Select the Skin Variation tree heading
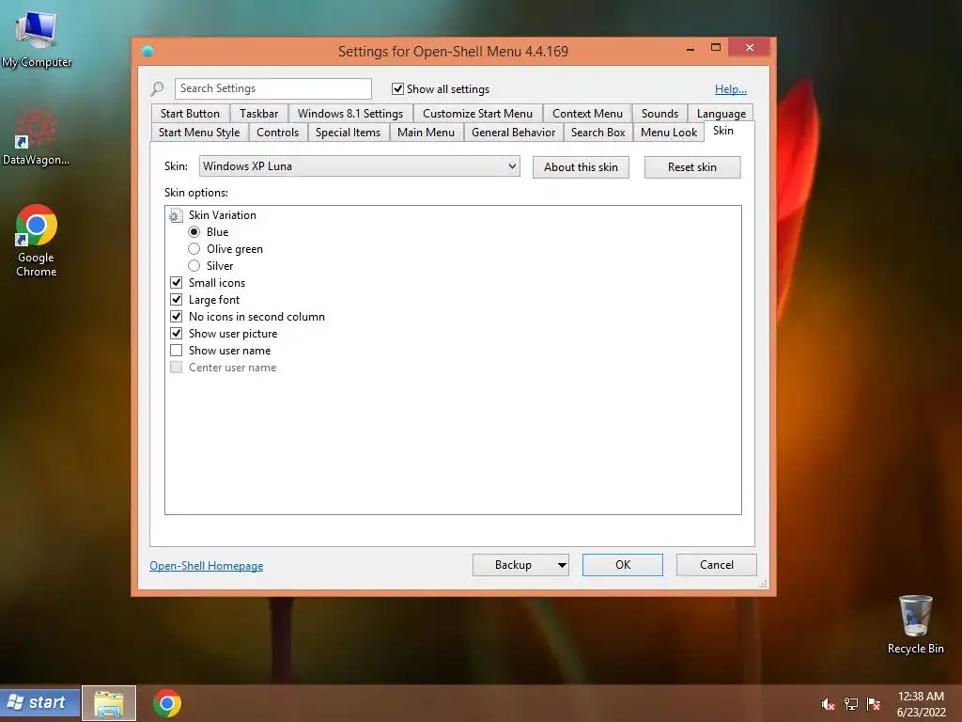Screen dimensions: 962x722 tap(222, 215)
